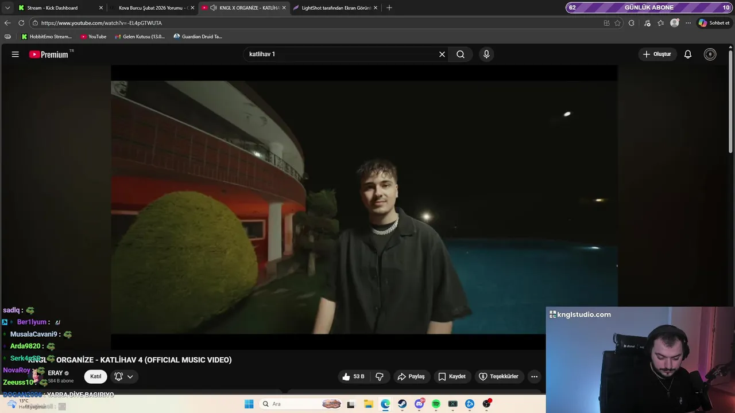
Task: View site information lock icon
Action: click(x=35, y=23)
